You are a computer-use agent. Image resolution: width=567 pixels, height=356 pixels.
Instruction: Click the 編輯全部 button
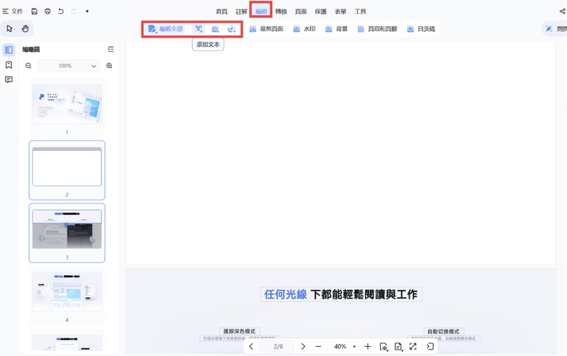coord(166,28)
